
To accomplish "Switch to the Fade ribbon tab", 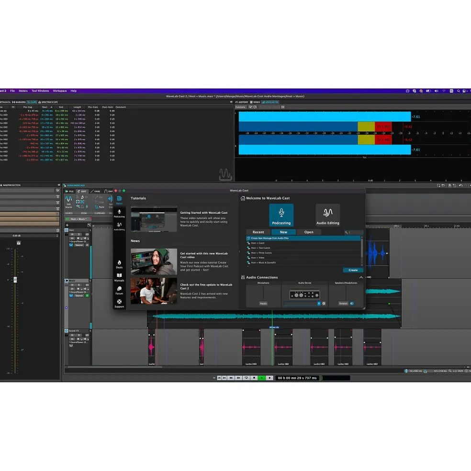I will click(96, 191).
